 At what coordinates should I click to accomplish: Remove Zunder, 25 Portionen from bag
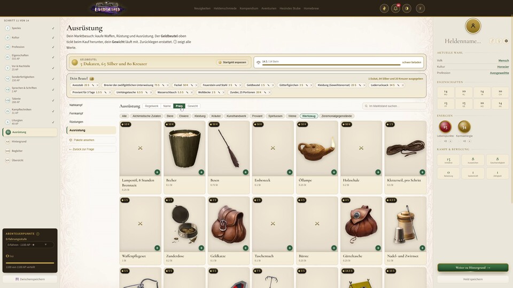pyautogui.click(x=269, y=92)
